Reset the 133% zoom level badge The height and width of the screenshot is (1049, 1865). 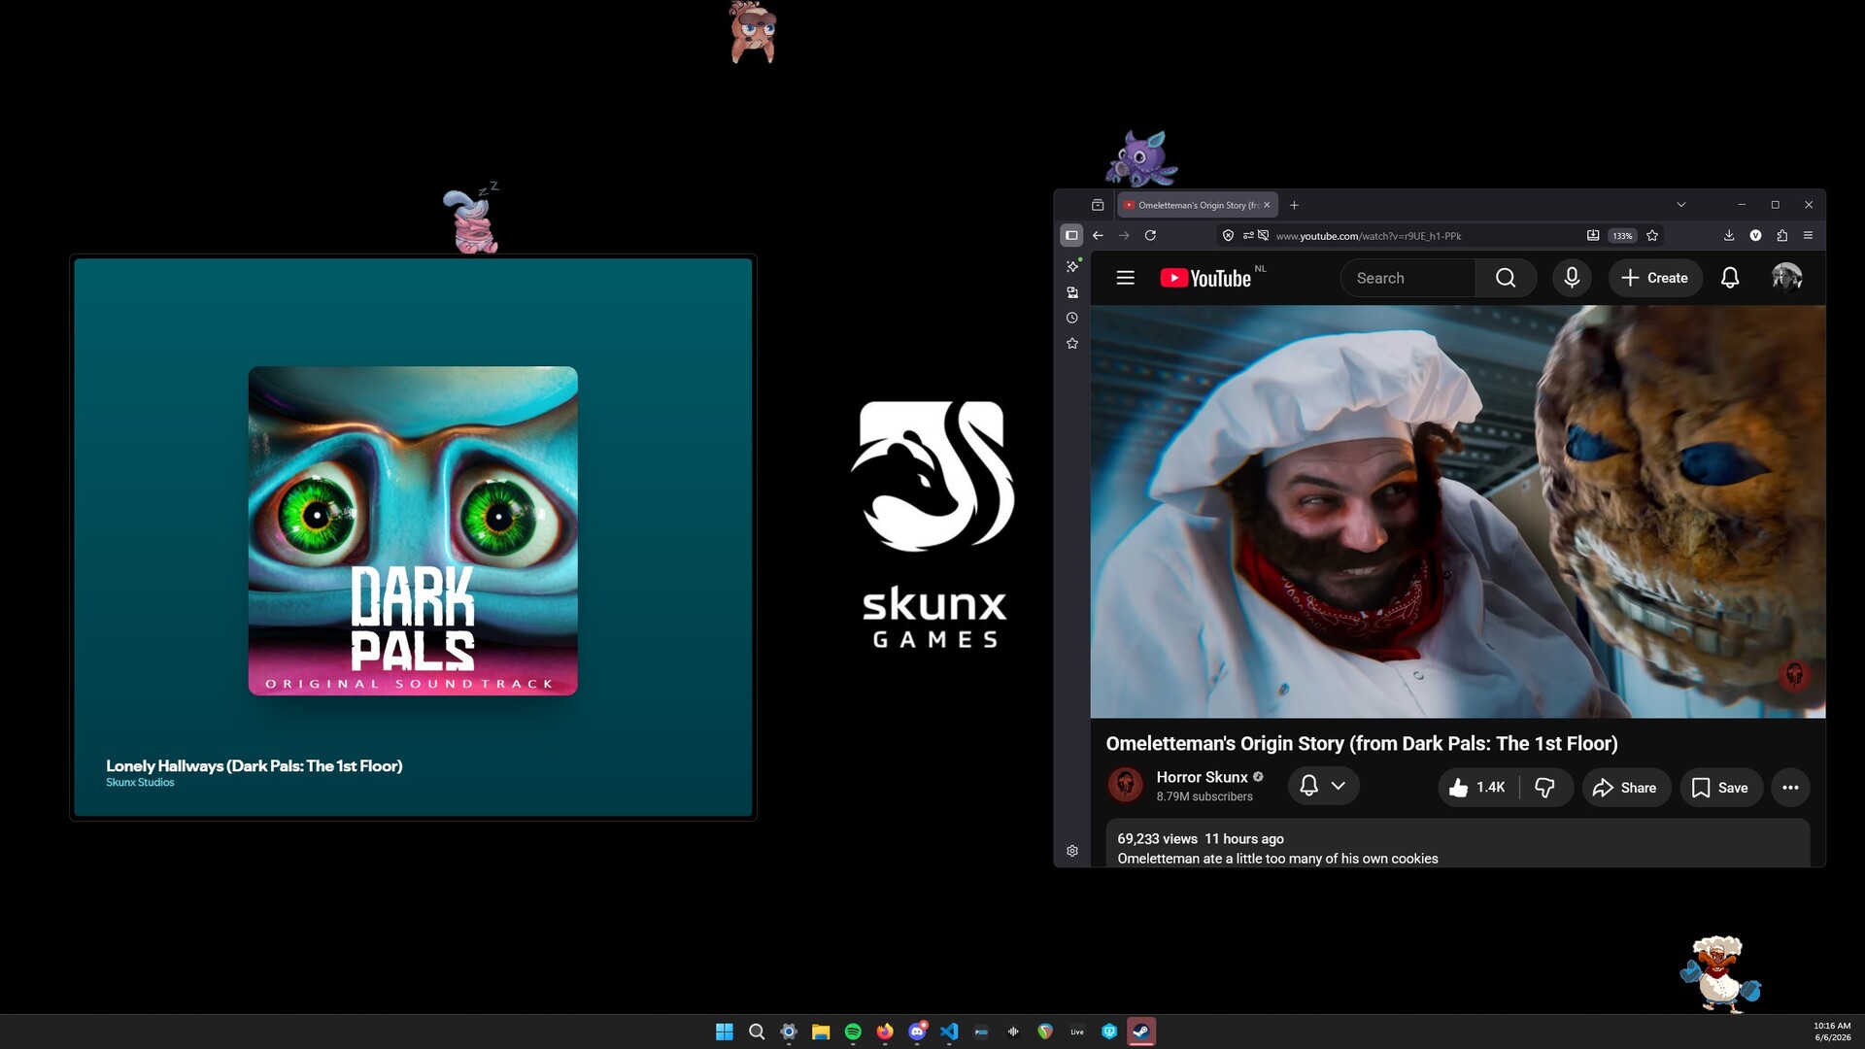[1622, 236]
